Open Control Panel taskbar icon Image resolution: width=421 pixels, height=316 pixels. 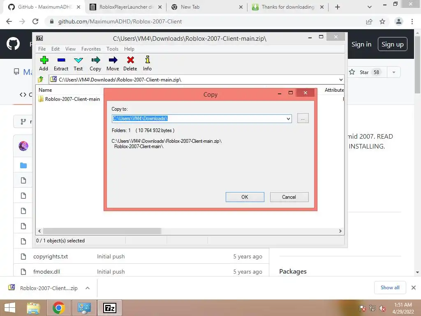pyautogui.click(x=84, y=308)
